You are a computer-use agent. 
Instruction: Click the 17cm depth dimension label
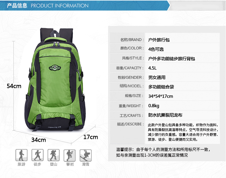point(91,137)
